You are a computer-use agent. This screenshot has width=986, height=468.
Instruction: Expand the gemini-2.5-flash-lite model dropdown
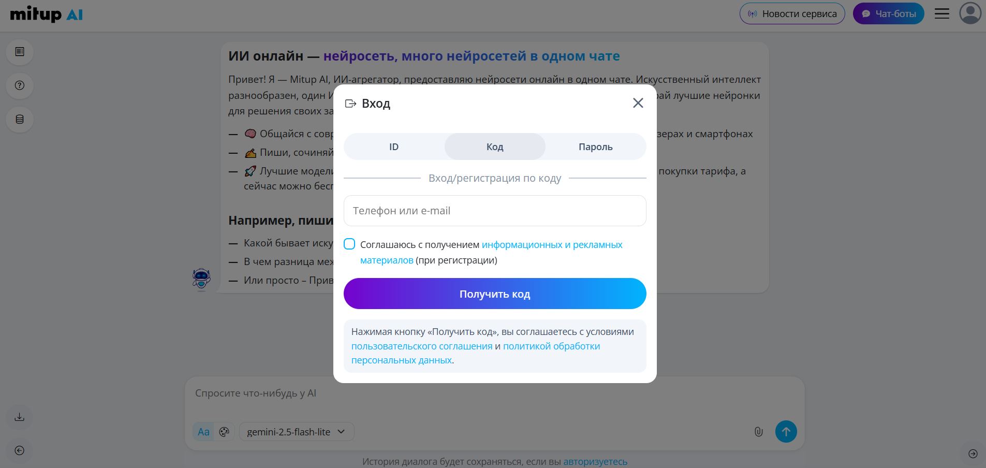click(x=296, y=431)
